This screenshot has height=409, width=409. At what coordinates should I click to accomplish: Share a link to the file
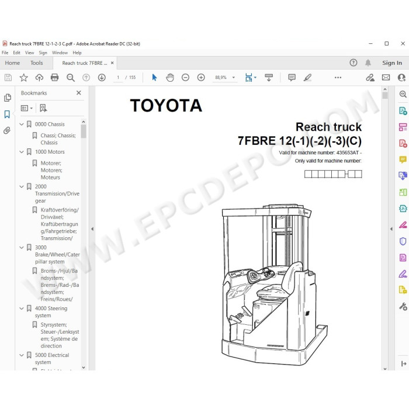coord(370,78)
